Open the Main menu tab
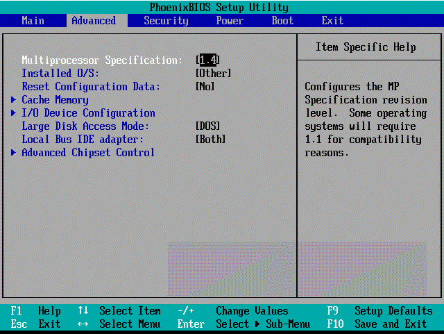Screen dimensions: 444x334 pyautogui.click(x=33, y=20)
